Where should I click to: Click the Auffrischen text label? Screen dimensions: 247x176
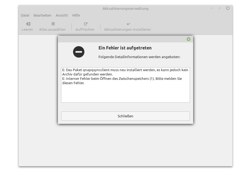tap(85, 29)
